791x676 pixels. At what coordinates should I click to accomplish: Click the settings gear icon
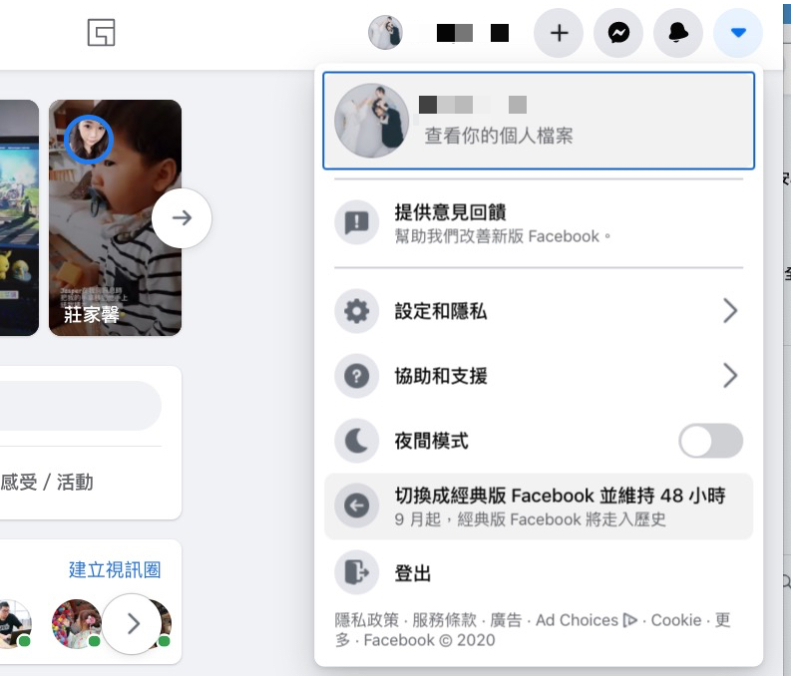pos(357,311)
